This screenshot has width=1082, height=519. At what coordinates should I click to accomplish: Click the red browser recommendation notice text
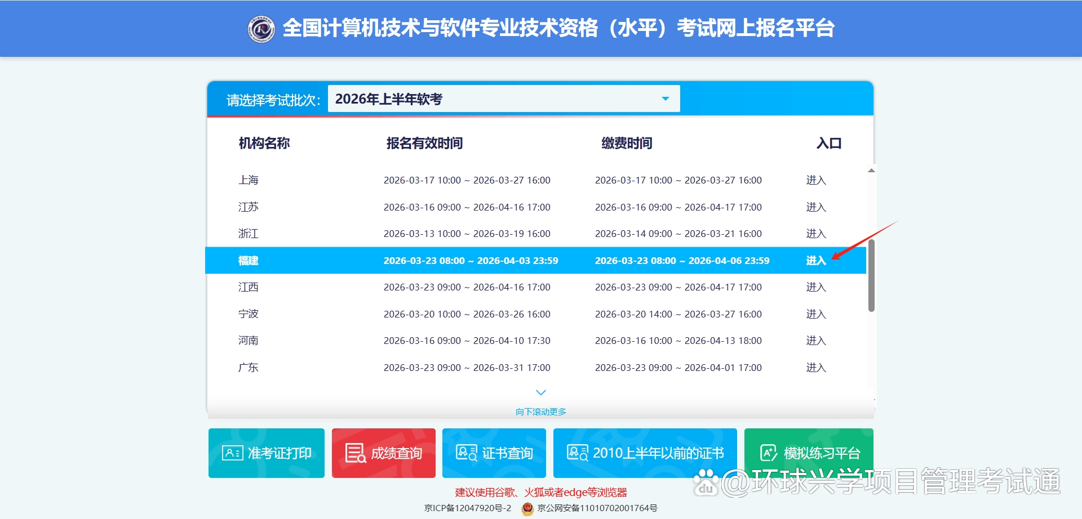point(541,493)
